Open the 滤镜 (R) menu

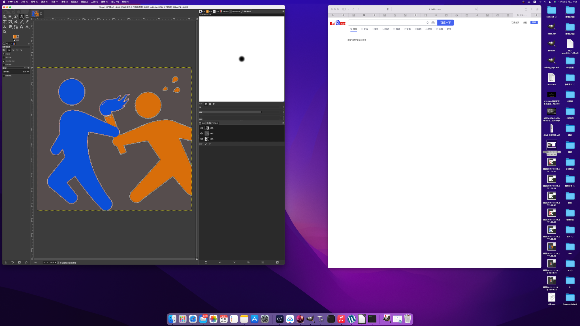point(105,2)
